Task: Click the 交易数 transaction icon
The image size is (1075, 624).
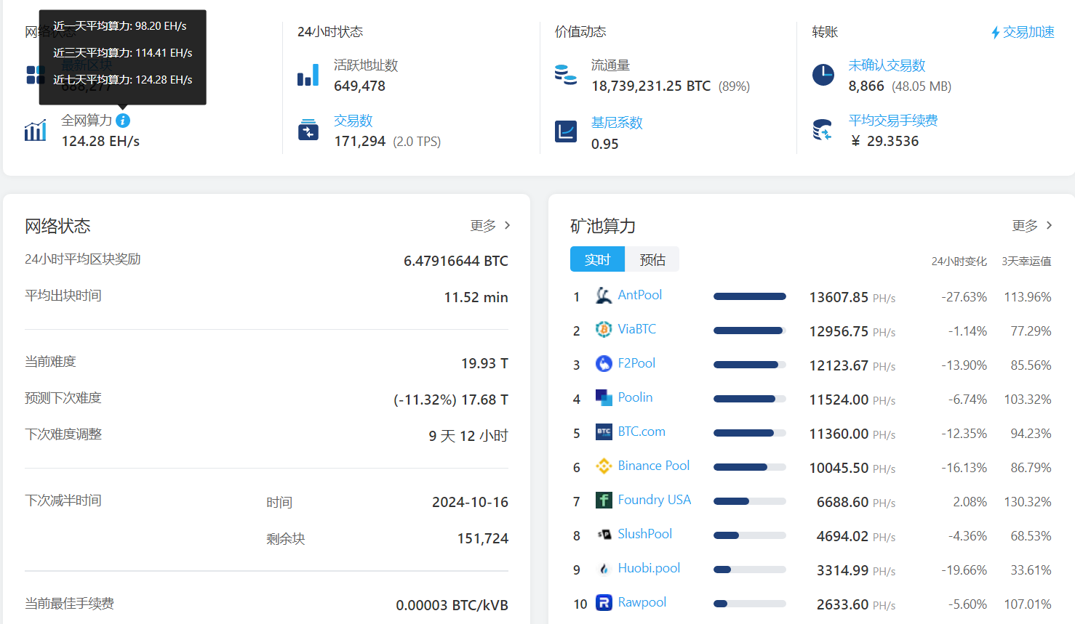Action: pos(308,130)
